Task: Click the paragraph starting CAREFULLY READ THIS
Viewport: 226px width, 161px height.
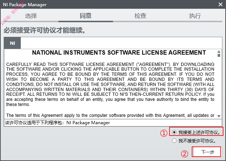Action: (x=110, y=84)
